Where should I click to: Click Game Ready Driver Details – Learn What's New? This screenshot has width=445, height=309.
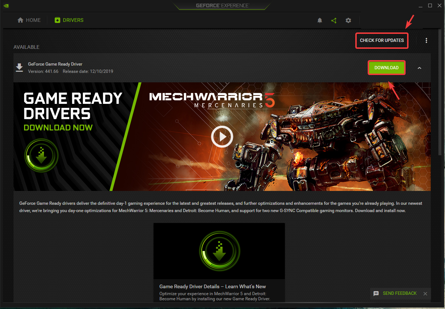tap(213, 286)
